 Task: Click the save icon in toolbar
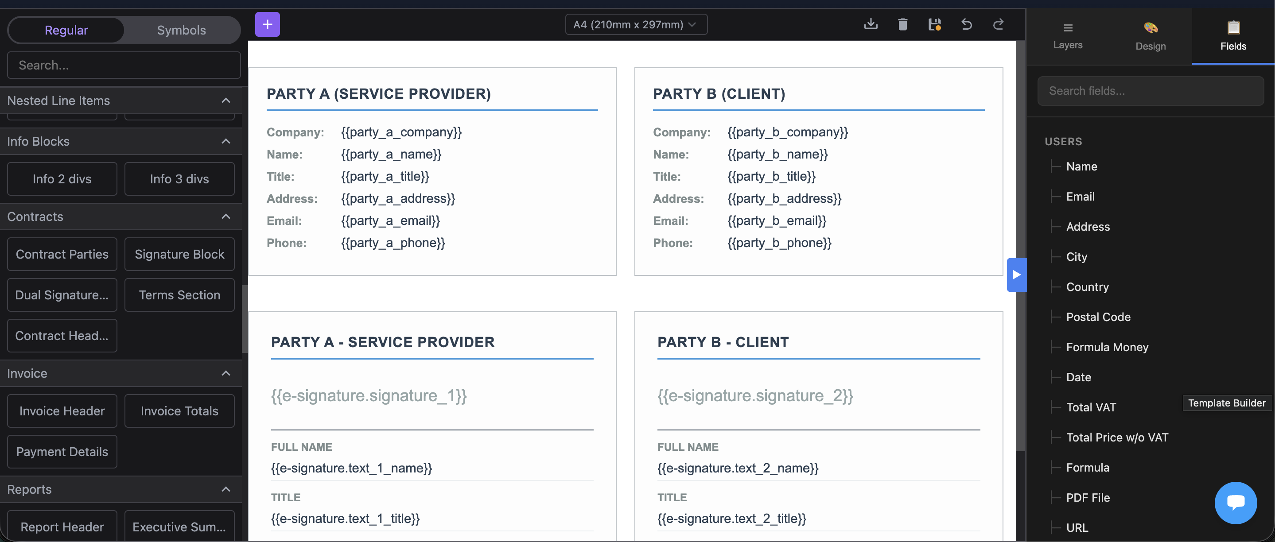tap(934, 24)
